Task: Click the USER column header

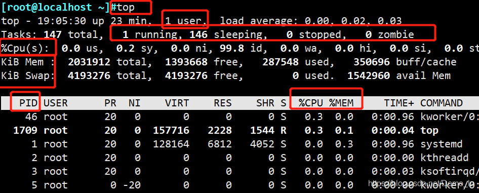Action: 56,103
